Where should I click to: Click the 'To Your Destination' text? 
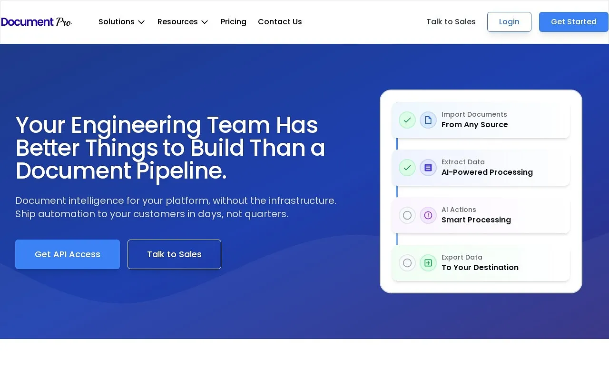click(480, 268)
